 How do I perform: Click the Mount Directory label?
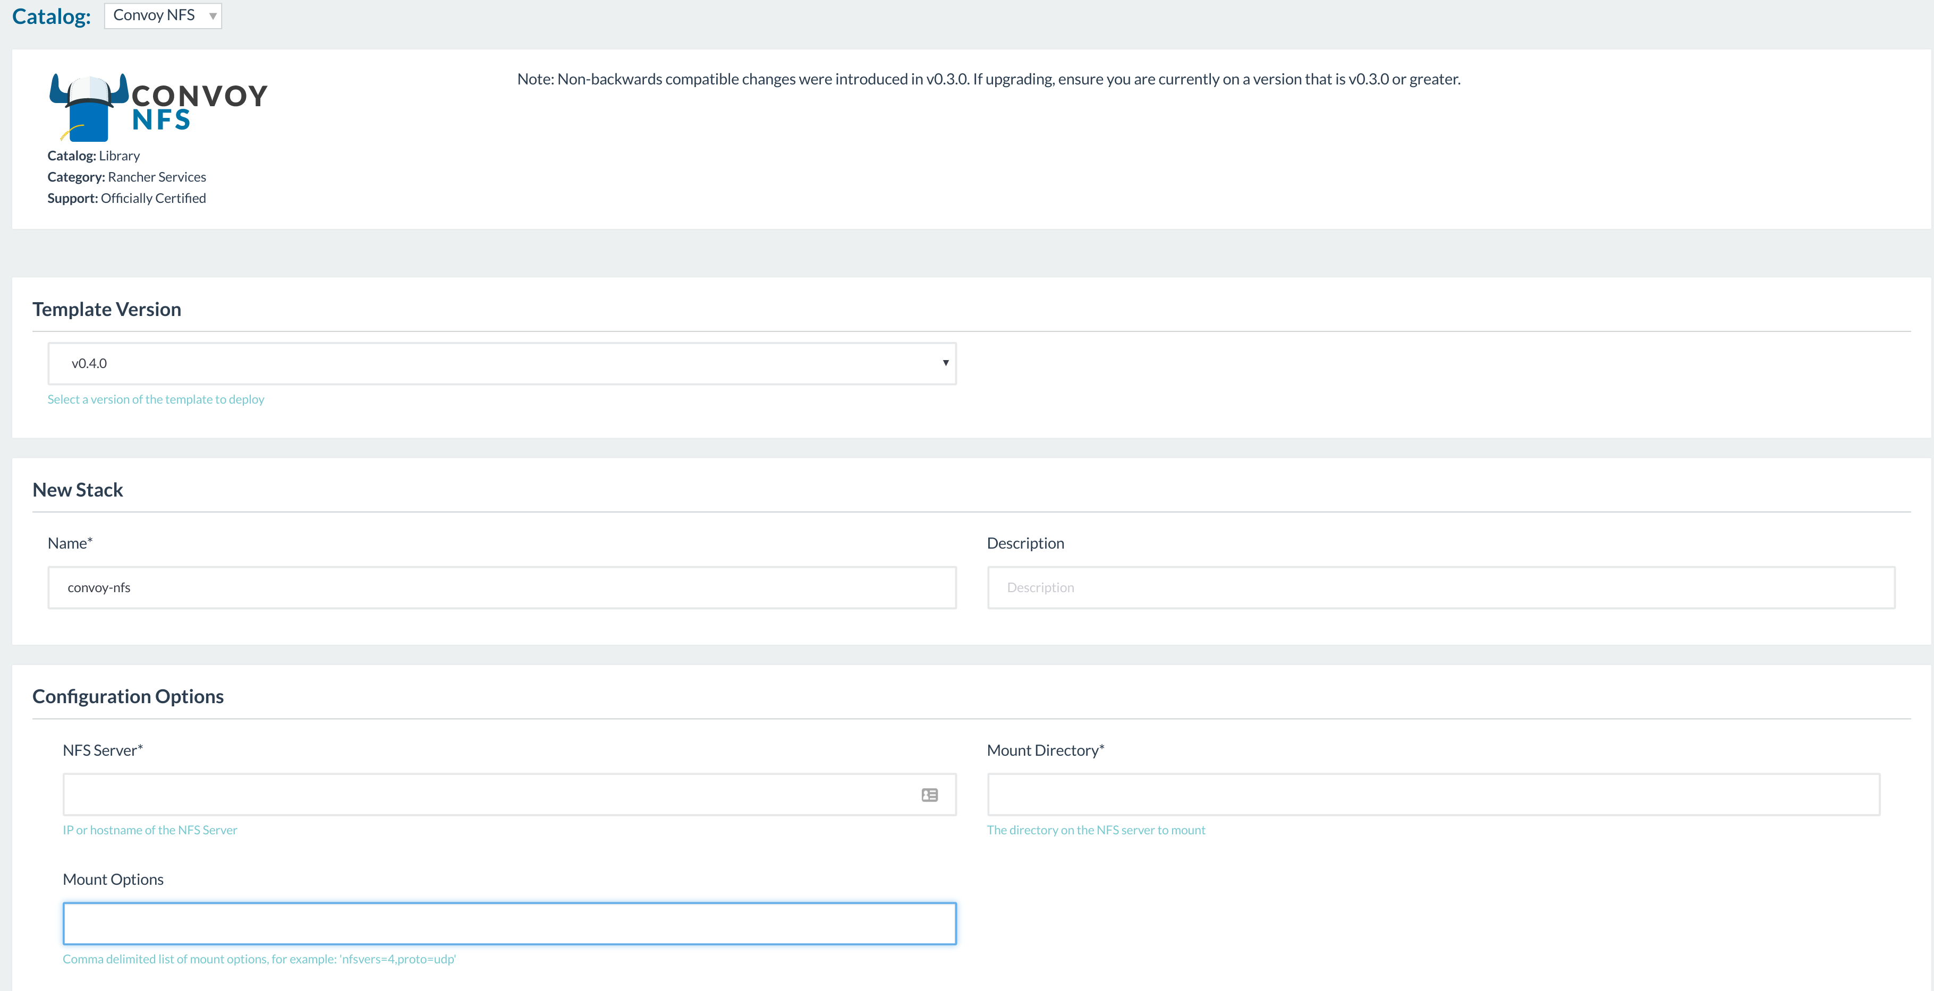click(1045, 750)
